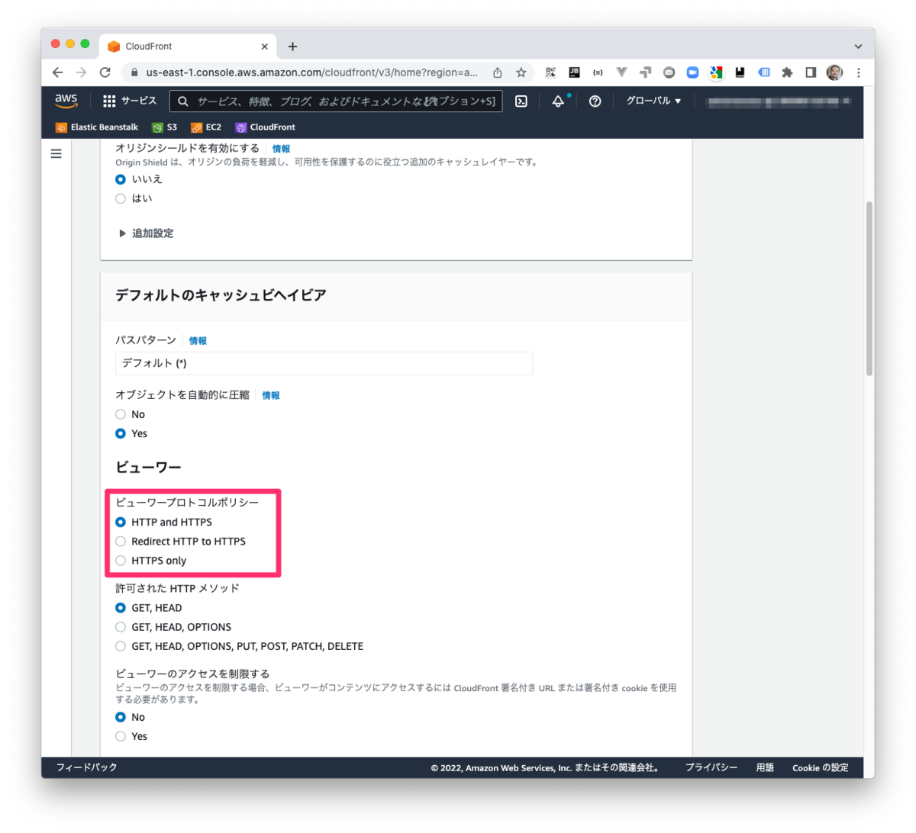This screenshot has height=833, width=916.
Task: Click the AWS logo to go home
Action: (66, 100)
